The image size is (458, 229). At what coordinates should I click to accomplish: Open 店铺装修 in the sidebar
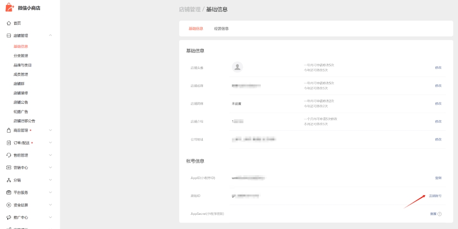click(x=21, y=93)
